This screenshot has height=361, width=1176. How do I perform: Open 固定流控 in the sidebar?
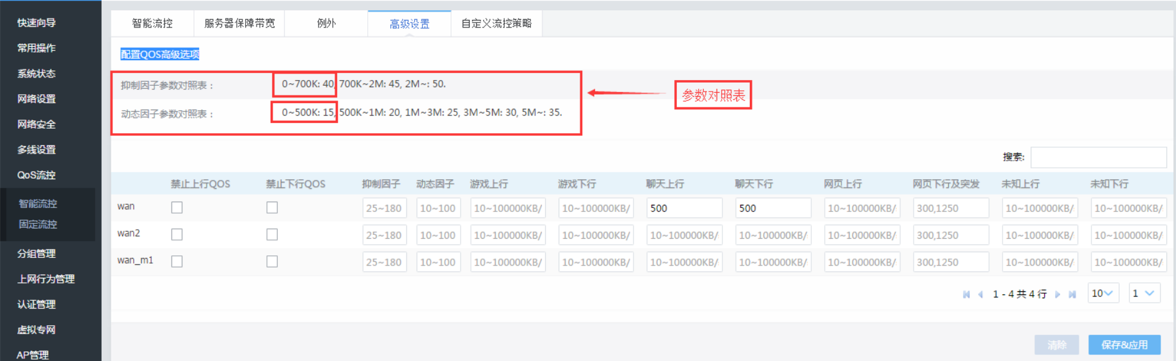[x=38, y=224]
